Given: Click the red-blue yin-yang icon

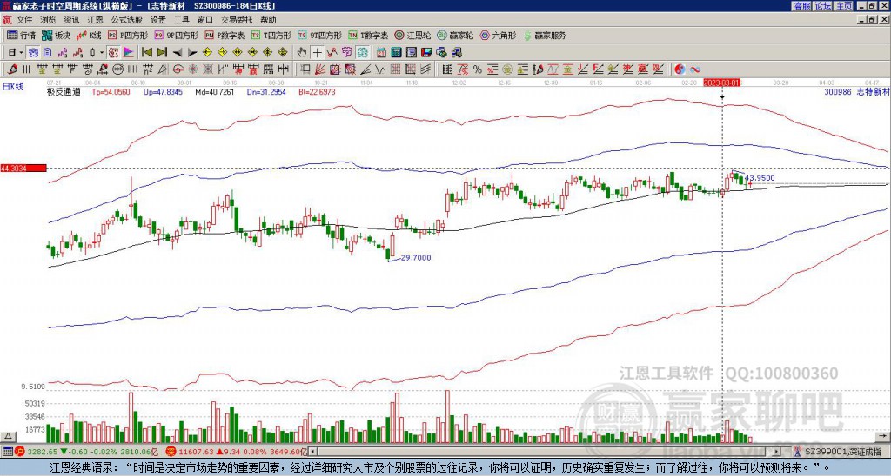Looking at the screenshot, I should tap(680, 69).
